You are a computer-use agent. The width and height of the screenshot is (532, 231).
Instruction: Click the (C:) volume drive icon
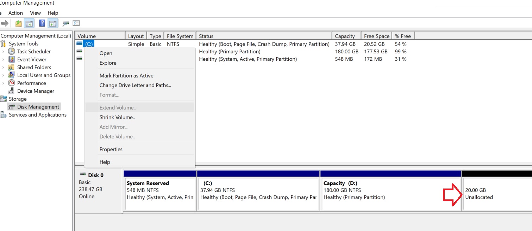click(x=79, y=44)
